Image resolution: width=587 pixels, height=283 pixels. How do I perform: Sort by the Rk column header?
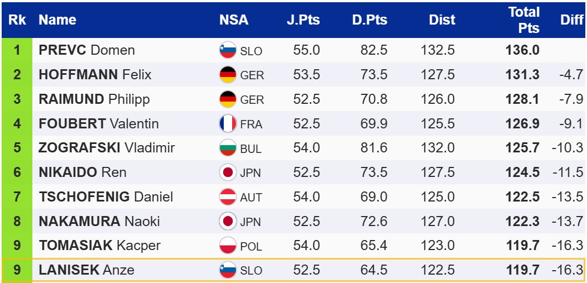tap(17, 20)
